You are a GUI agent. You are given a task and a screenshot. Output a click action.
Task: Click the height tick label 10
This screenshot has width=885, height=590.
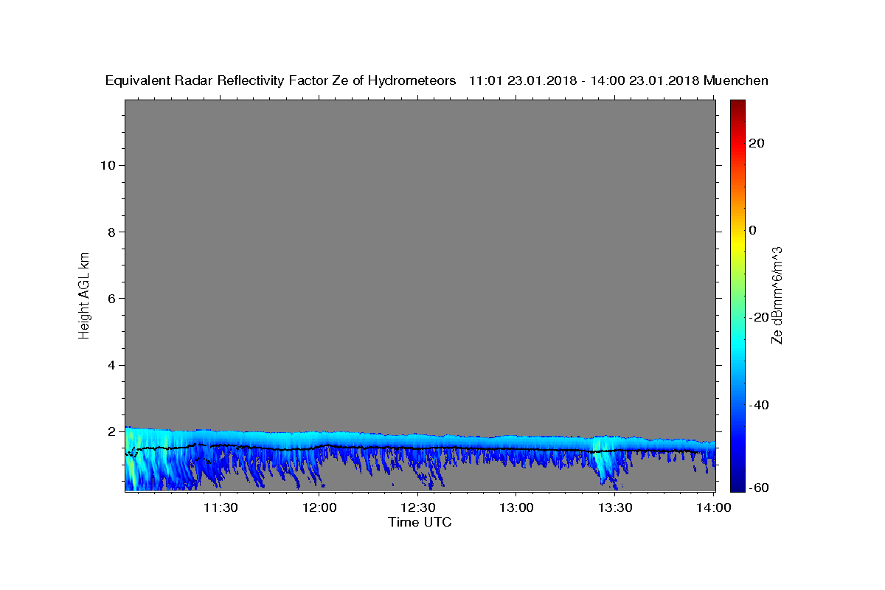point(107,165)
